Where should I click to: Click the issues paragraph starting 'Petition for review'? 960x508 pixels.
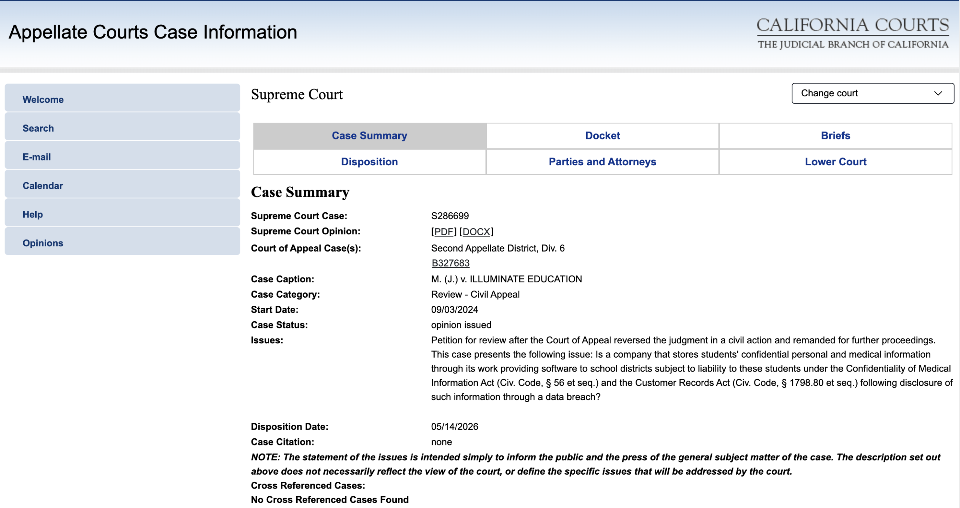(692, 369)
